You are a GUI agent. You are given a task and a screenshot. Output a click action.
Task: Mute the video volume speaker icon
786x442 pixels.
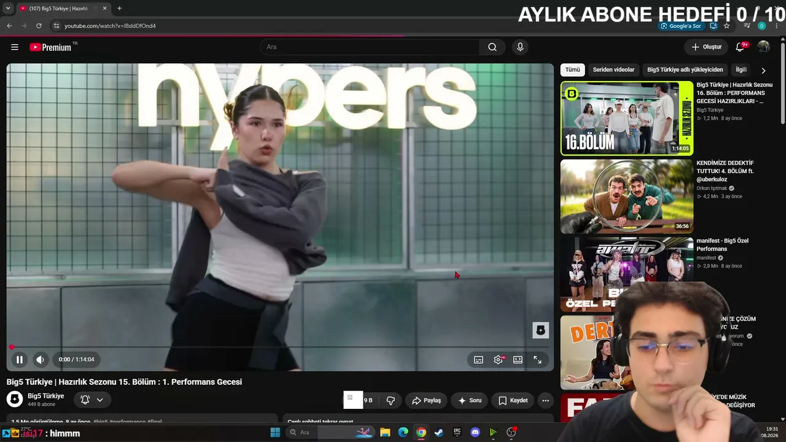click(x=40, y=360)
